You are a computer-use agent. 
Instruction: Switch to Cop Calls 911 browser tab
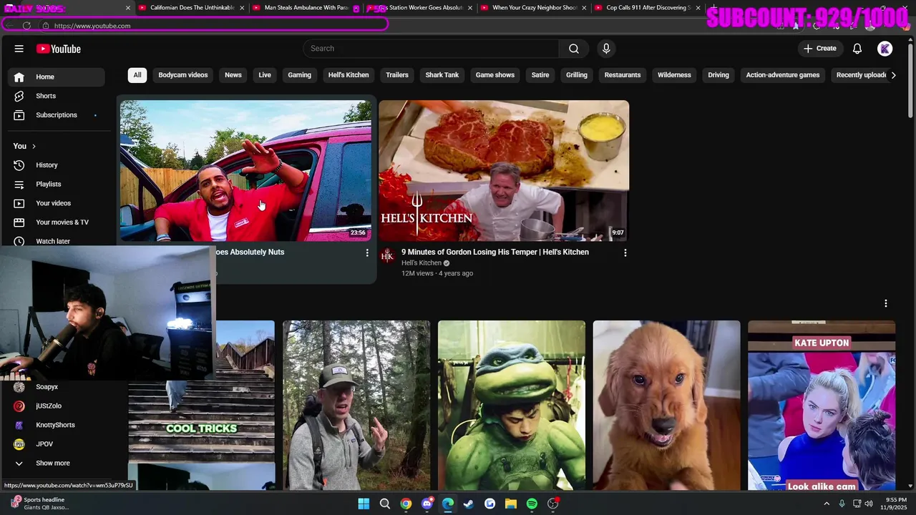point(648,8)
